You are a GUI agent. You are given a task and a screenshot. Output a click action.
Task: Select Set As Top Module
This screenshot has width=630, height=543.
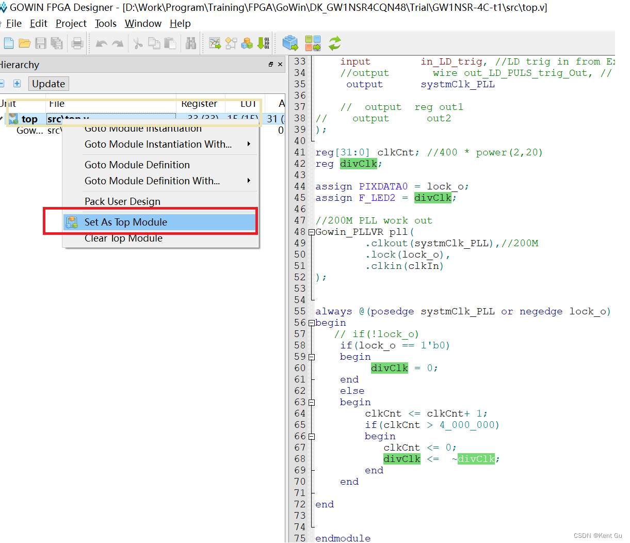click(x=160, y=222)
